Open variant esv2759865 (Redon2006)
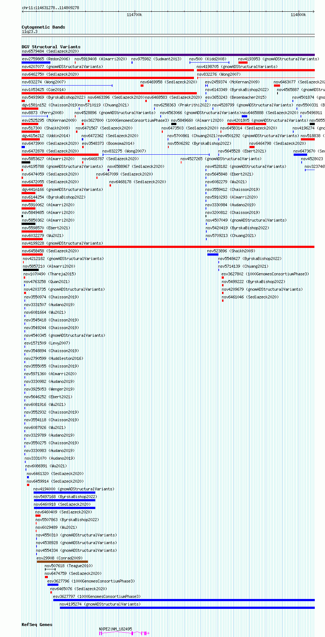Image resolution: width=325 pixels, height=637 pixels. click(x=46, y=59)
